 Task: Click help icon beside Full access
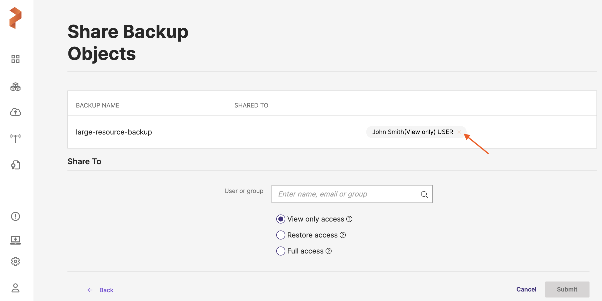pyautogui.click(x=329, y=251)
